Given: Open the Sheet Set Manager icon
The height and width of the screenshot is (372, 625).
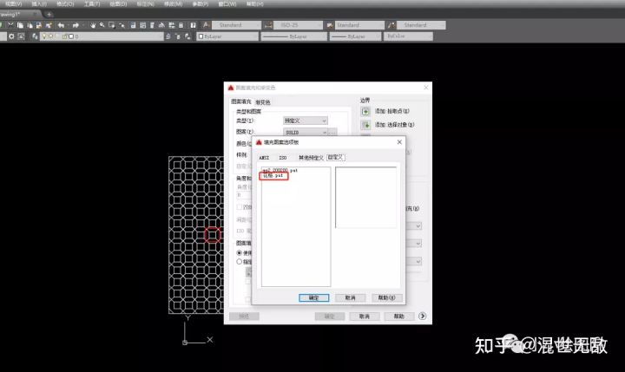Looking at the screenshot, I should [x=161, y=25].
